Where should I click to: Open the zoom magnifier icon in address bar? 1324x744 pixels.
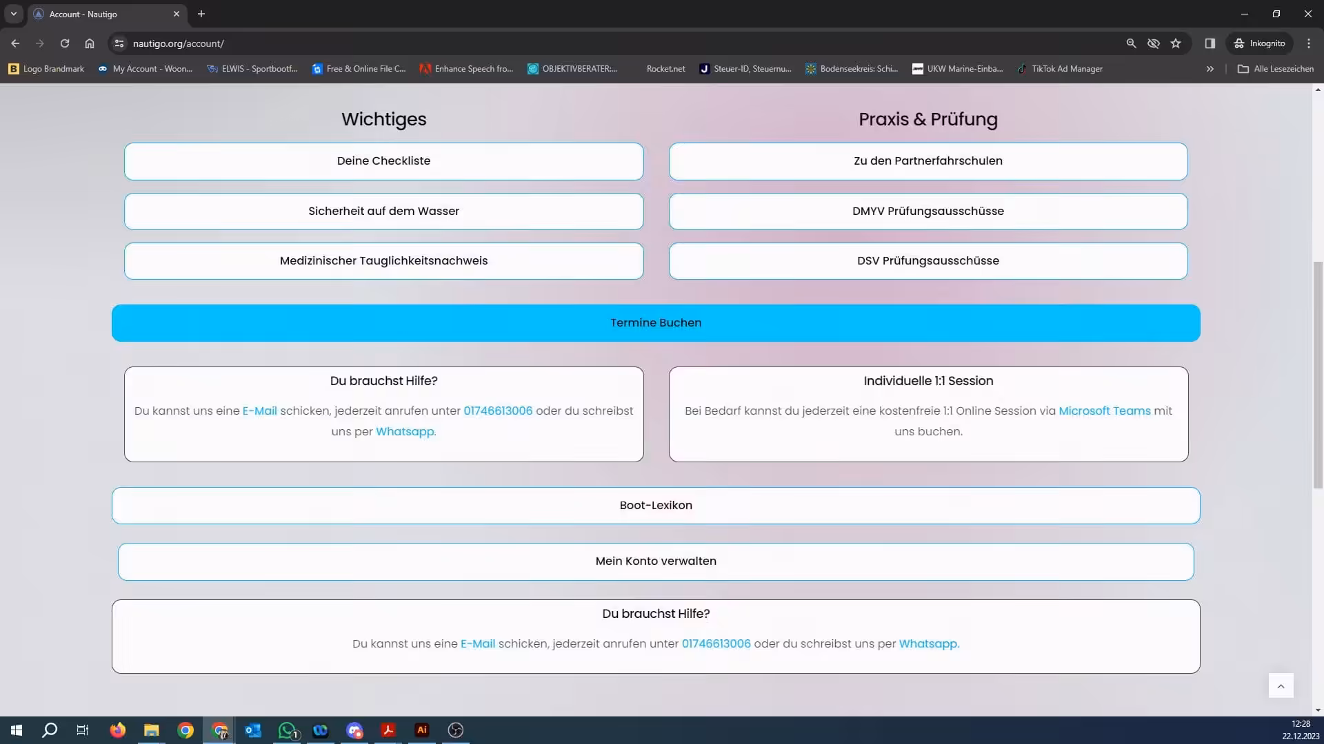(x=1131, y=43)
